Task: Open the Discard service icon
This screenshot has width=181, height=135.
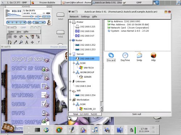Action: point(111,57)
